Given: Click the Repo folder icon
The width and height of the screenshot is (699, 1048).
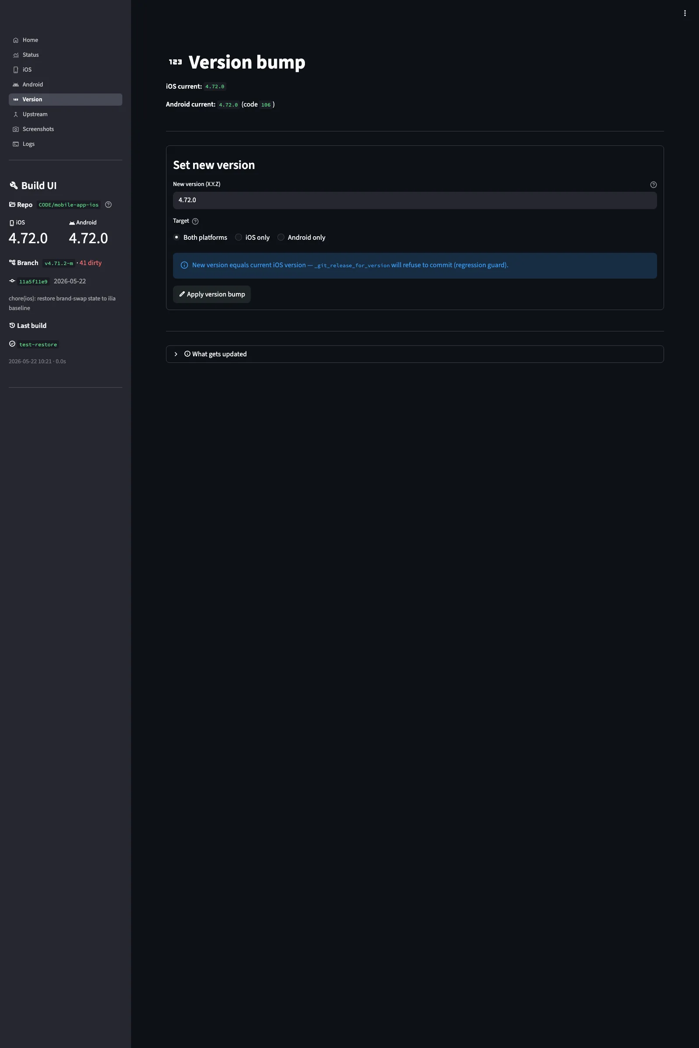Looking at the screenshot, I should pyautogui.click(x=12, y=204).
